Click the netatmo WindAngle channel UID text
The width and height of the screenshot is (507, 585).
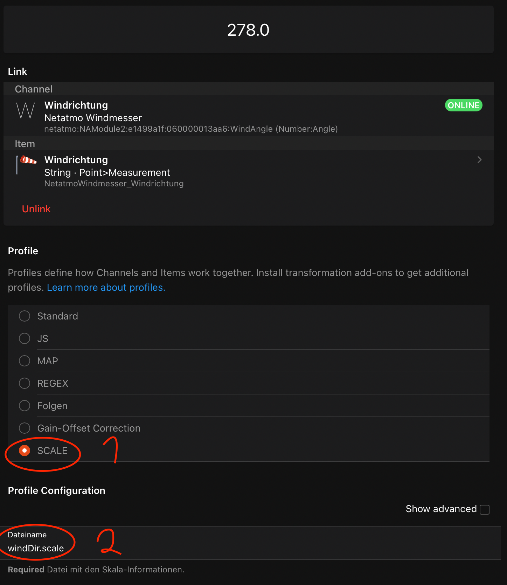[x=191, y=129]
